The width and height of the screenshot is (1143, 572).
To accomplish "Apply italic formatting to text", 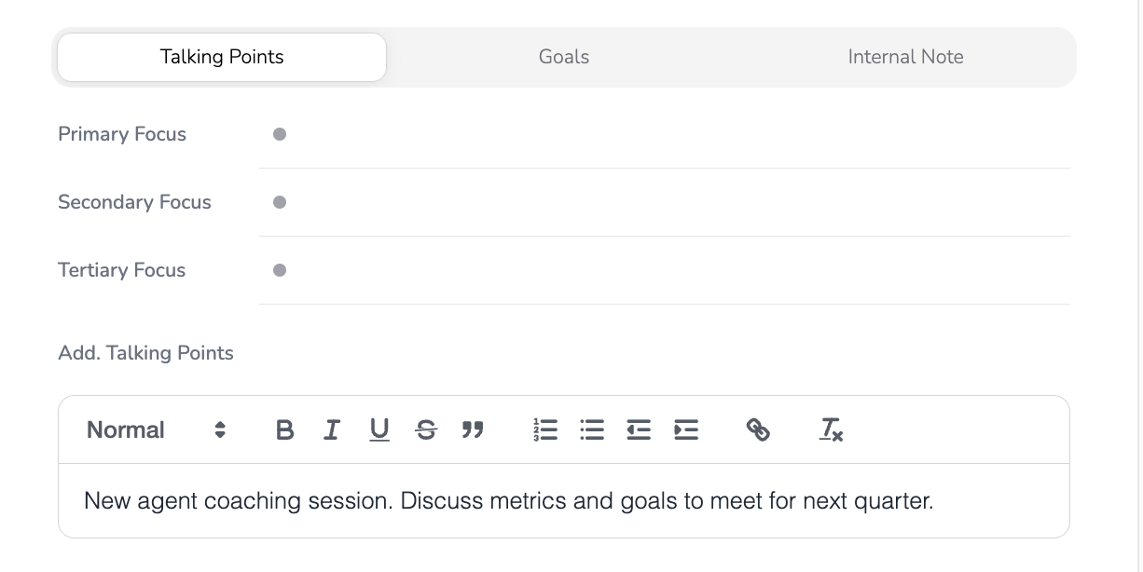I will [332, 429].
